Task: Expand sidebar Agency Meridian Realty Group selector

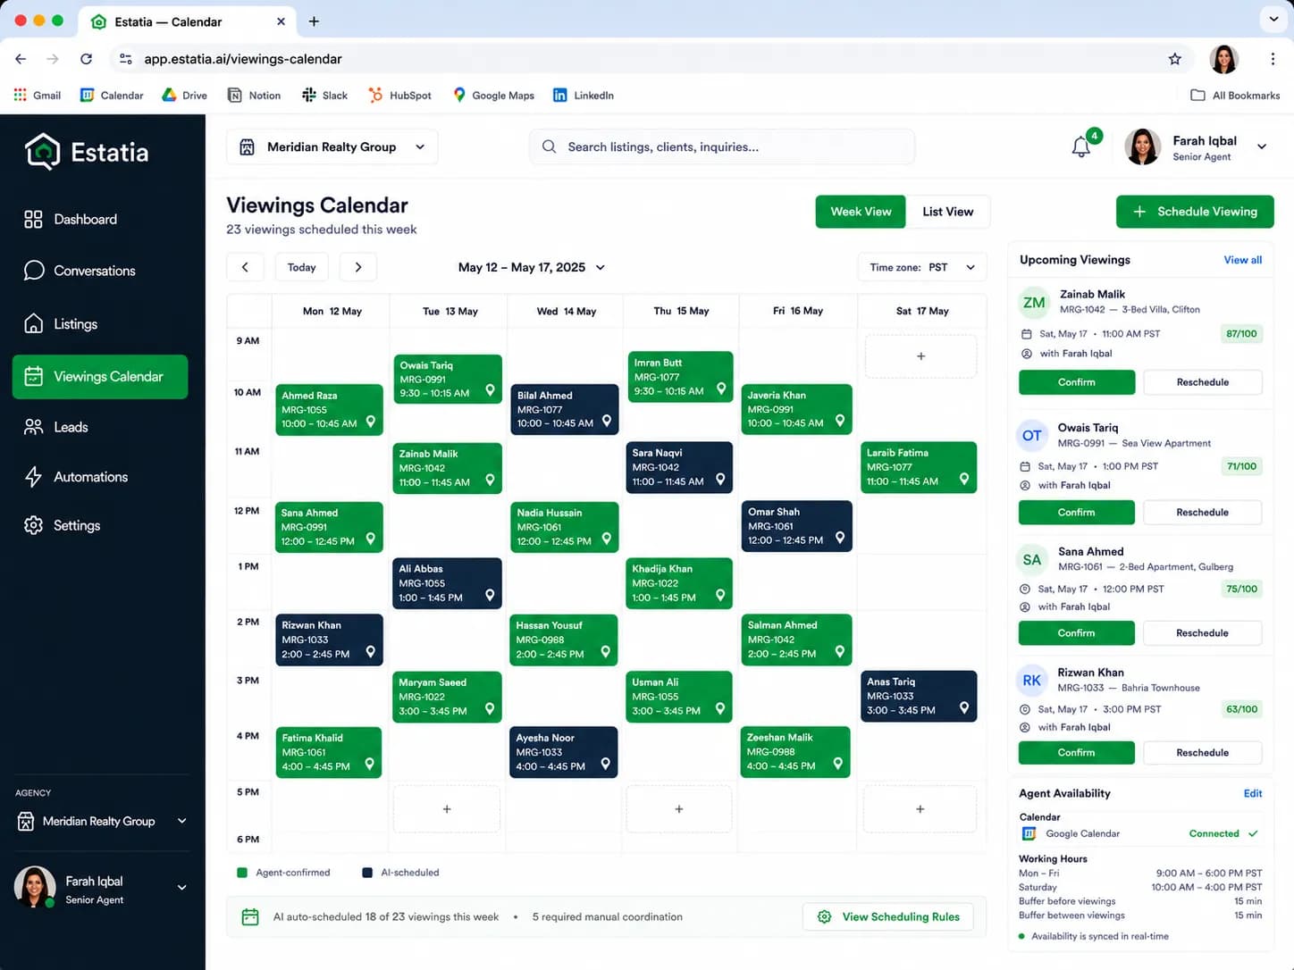Action: [103, 821]
